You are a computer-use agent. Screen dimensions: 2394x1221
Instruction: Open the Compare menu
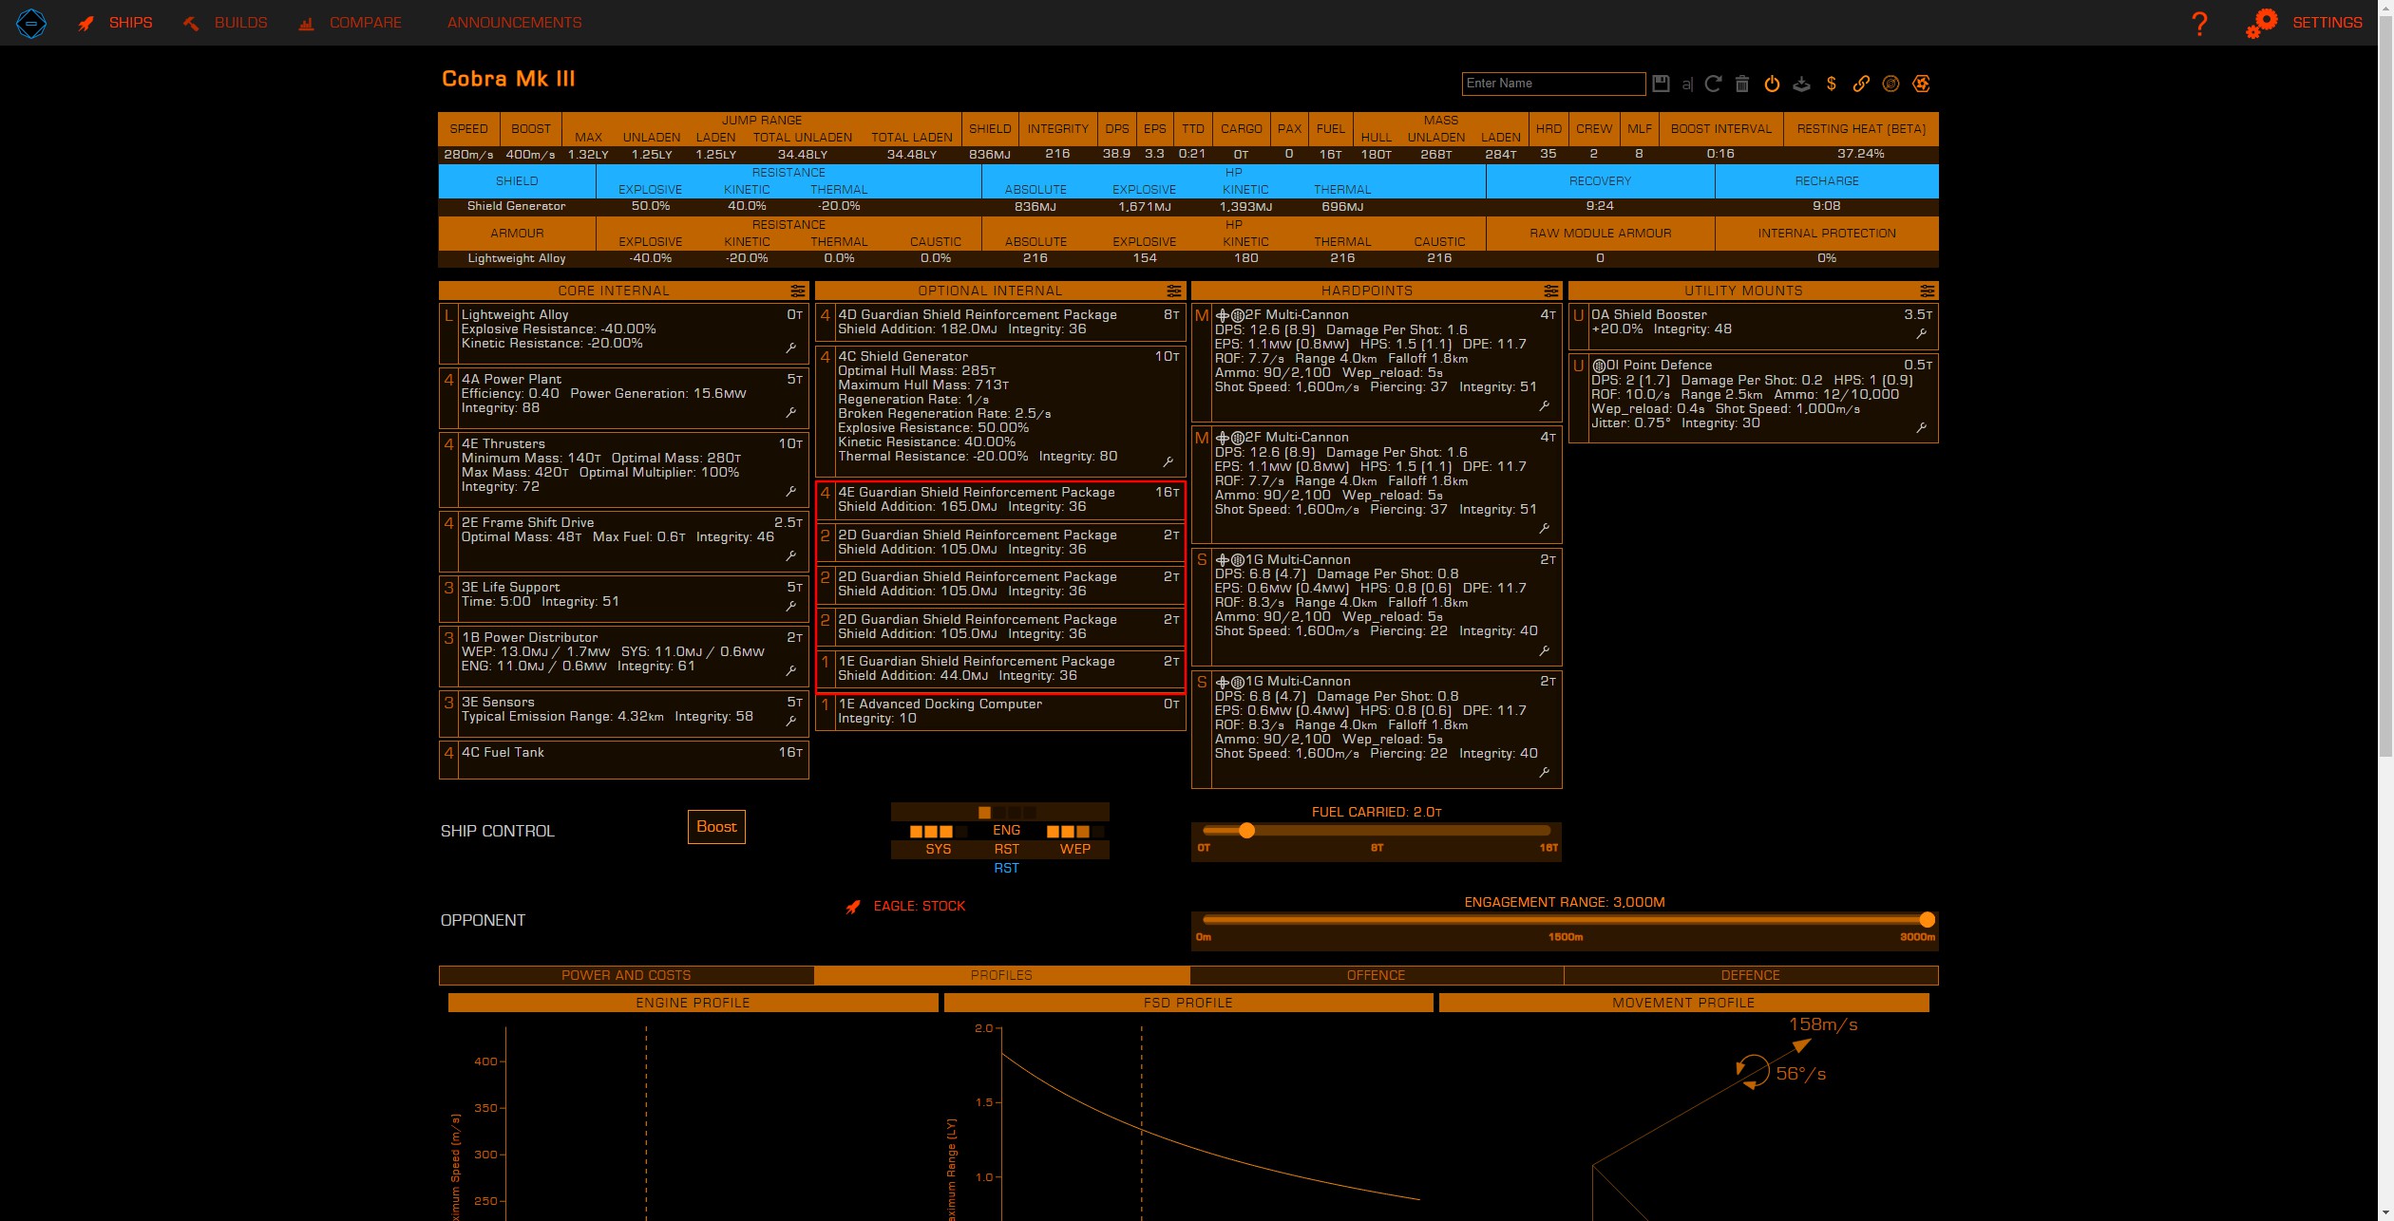pyautogui.click(x=349, y=23)
